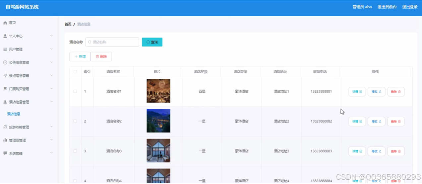This screenshot has height=184, width=422.
Task: Click the icon next to 酒店信息管理
Action: (x=5, y=102)
